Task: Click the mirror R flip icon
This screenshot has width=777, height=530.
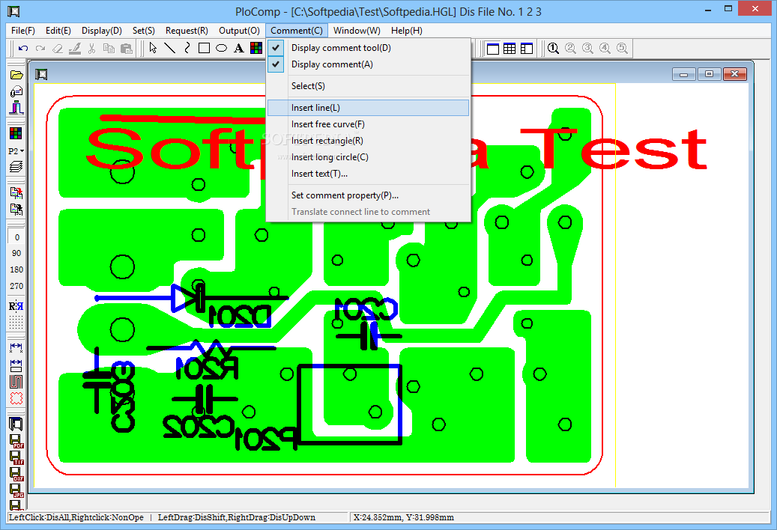Action: tap(16, 306)
